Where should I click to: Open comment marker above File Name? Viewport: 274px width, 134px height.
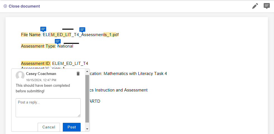43,29
